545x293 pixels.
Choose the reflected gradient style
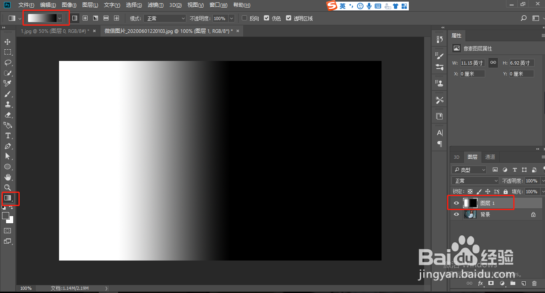(x=106, y=18)
